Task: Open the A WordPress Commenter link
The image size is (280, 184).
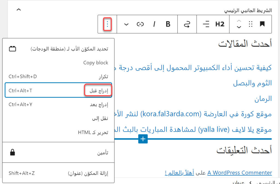Action: coord(240,173)
